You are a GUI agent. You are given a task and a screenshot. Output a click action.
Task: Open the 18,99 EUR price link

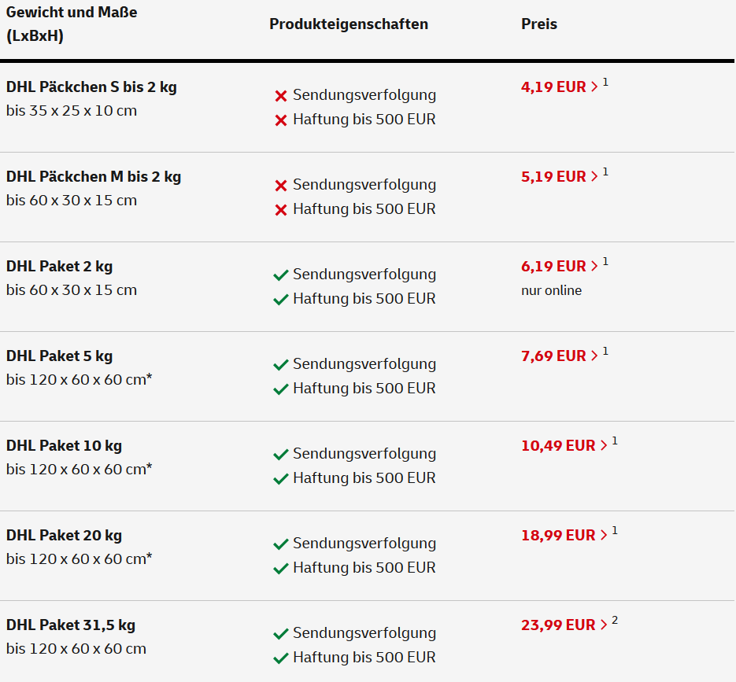pyautogui.click(x=564, y=535)
